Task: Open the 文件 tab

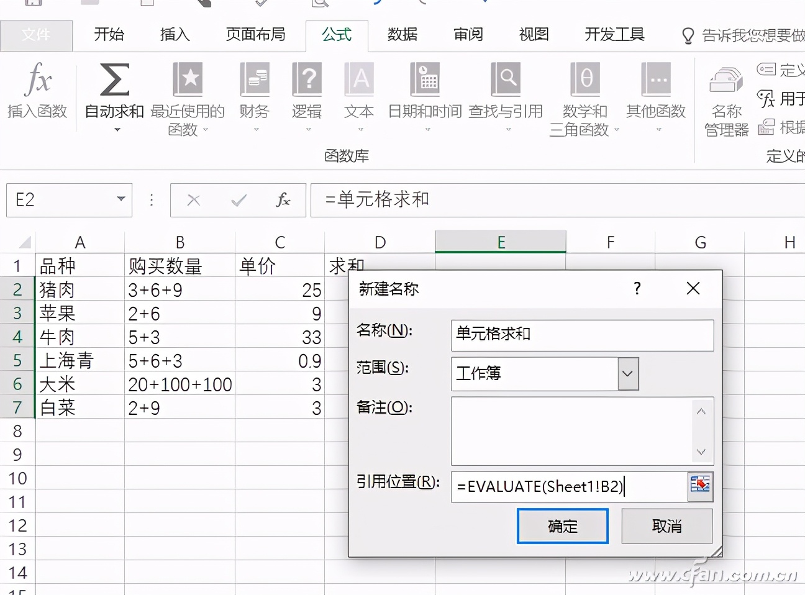Action: 36,35
